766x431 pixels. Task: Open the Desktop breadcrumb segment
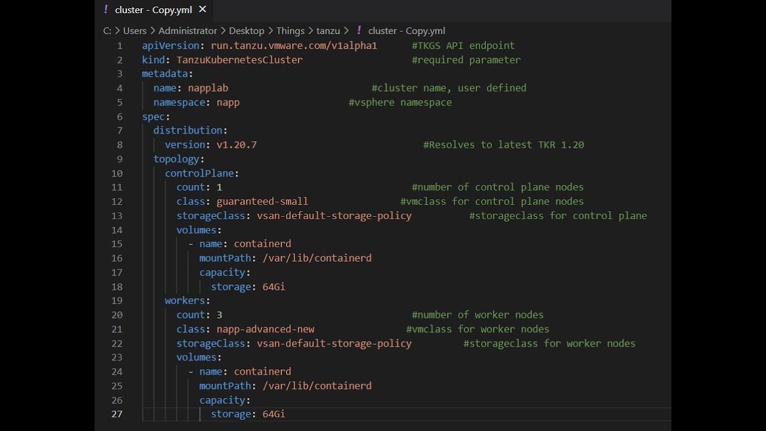point(247,31)
